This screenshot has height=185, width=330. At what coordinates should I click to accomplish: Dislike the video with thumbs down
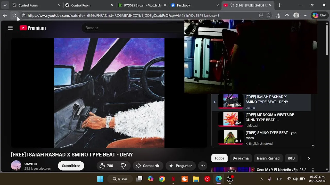click(x=123, y=166)
